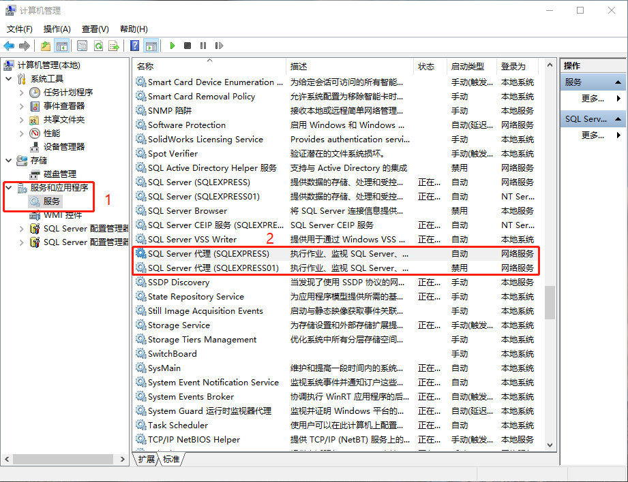The width and height of the screenshot is (628, 482).
Task: Click the tree pane horizontal scrollbar right arrow
Action: pyautogui.click(x=123, y=460)
